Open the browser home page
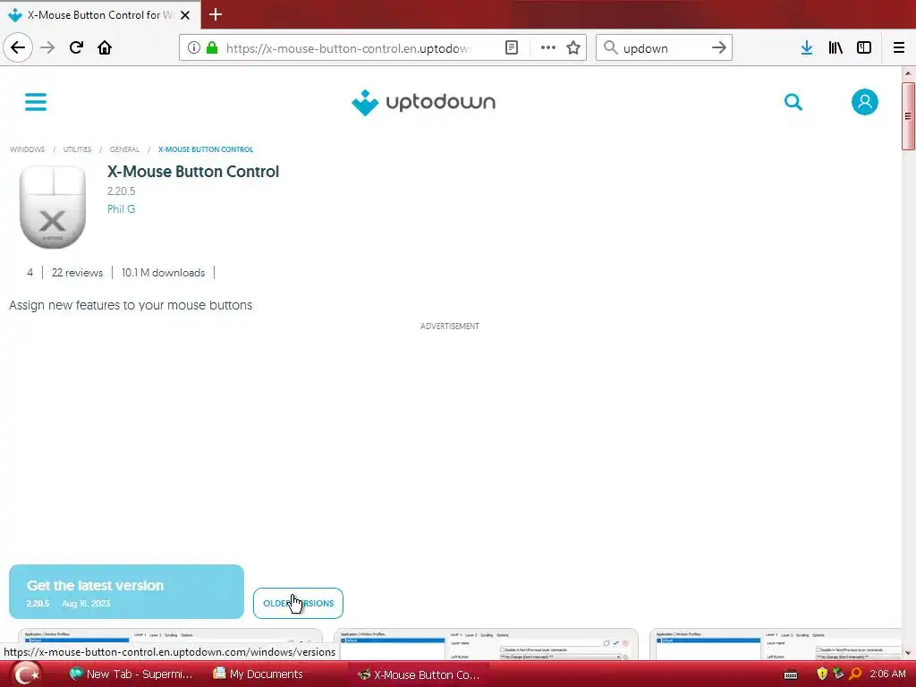The image size is (916, 687). point(105,48)
